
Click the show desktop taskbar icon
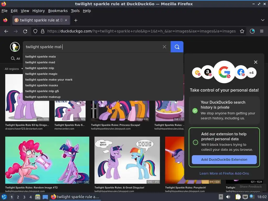45,197
